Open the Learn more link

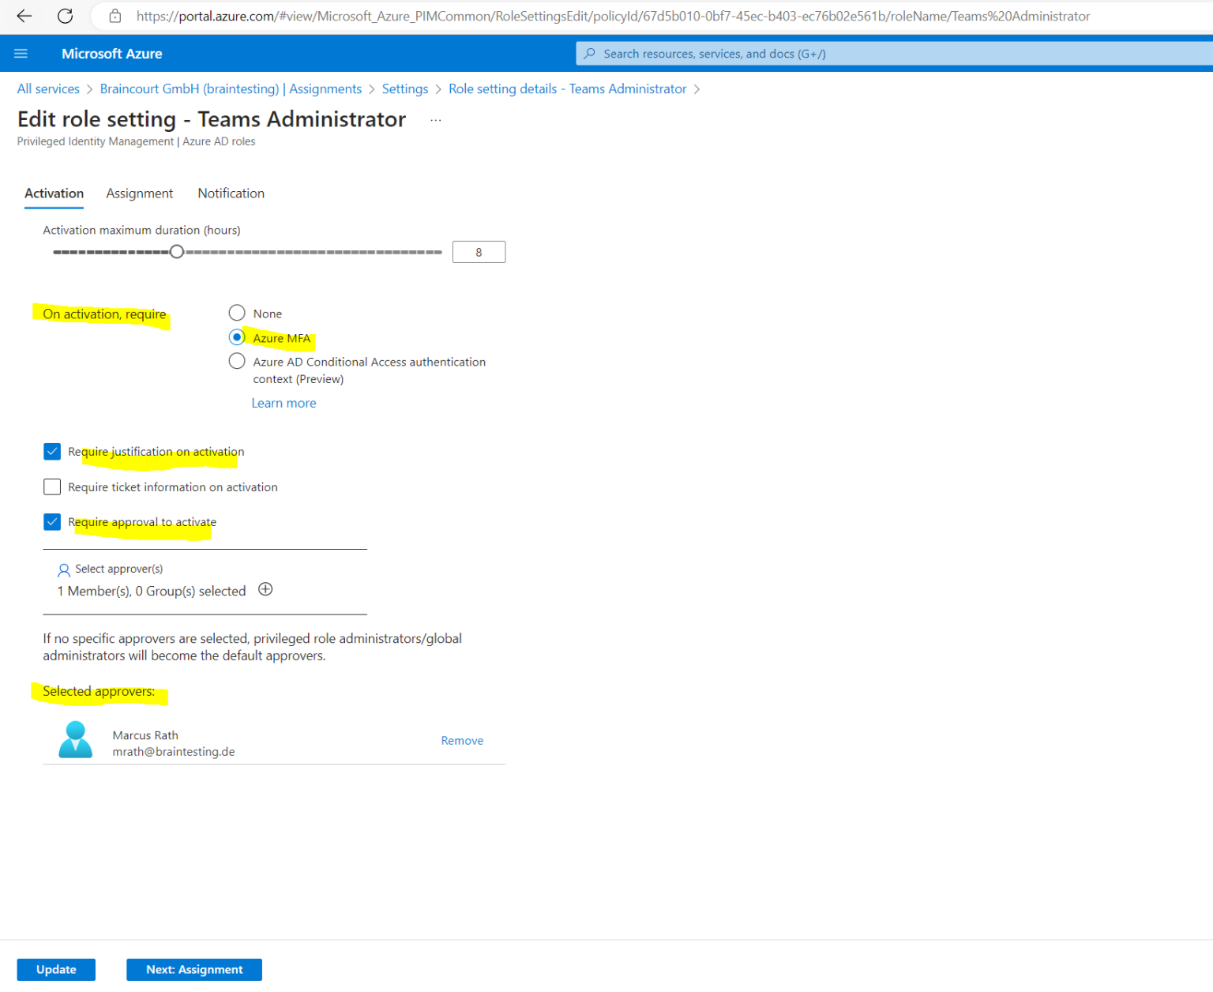click(x=284, y=403)
